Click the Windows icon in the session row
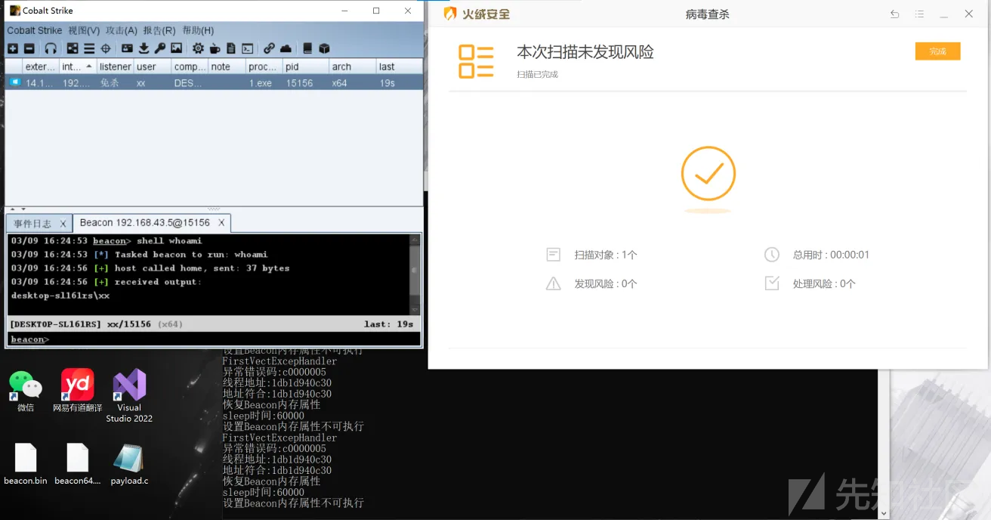The image size is (991, 520). coord(15,82)
